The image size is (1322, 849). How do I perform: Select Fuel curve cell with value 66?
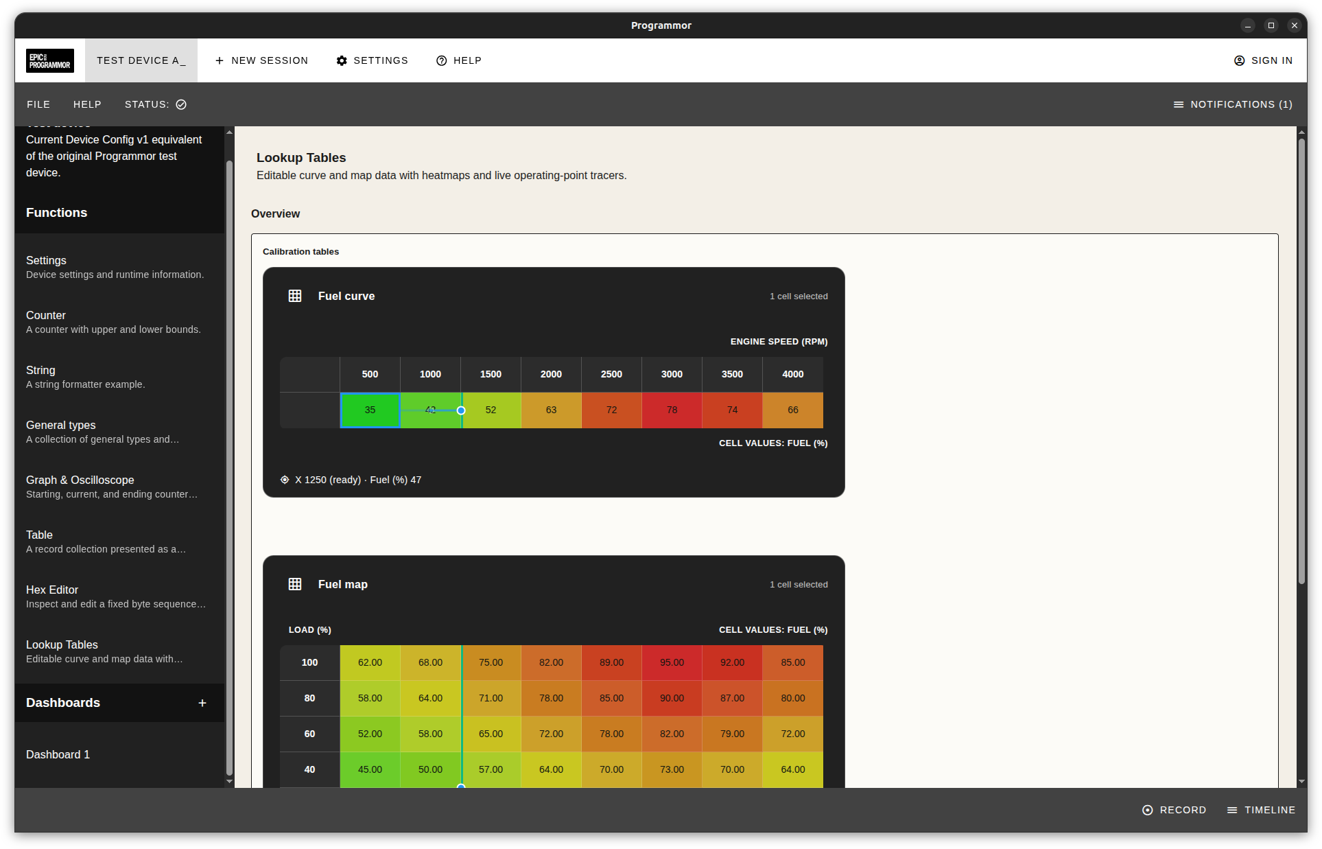pos(792,410)
